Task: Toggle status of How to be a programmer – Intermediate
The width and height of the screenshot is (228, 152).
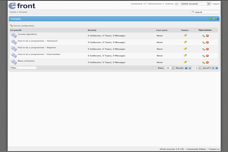Action: (x=185, y=55)
